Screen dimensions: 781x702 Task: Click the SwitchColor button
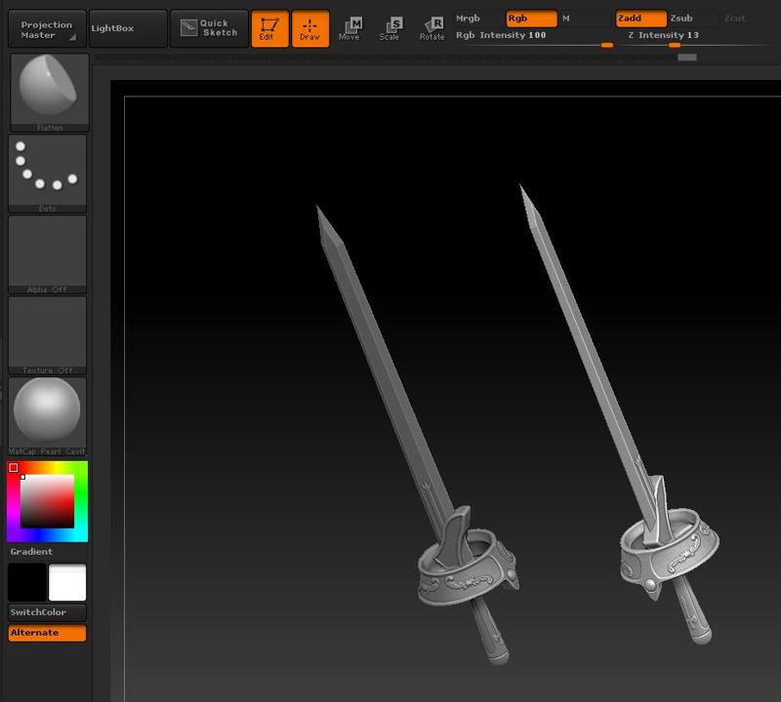pos(46,612)
